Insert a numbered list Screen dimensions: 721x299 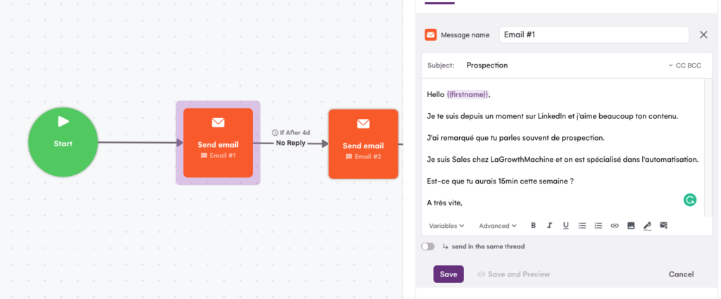598,226
